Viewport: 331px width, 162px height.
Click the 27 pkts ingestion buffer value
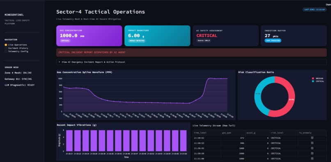click(x=271, y=36)
